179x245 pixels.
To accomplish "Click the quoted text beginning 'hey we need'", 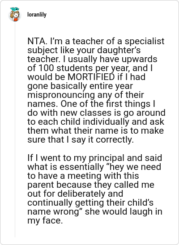I will pyautogui.click(x=95, y=189).
